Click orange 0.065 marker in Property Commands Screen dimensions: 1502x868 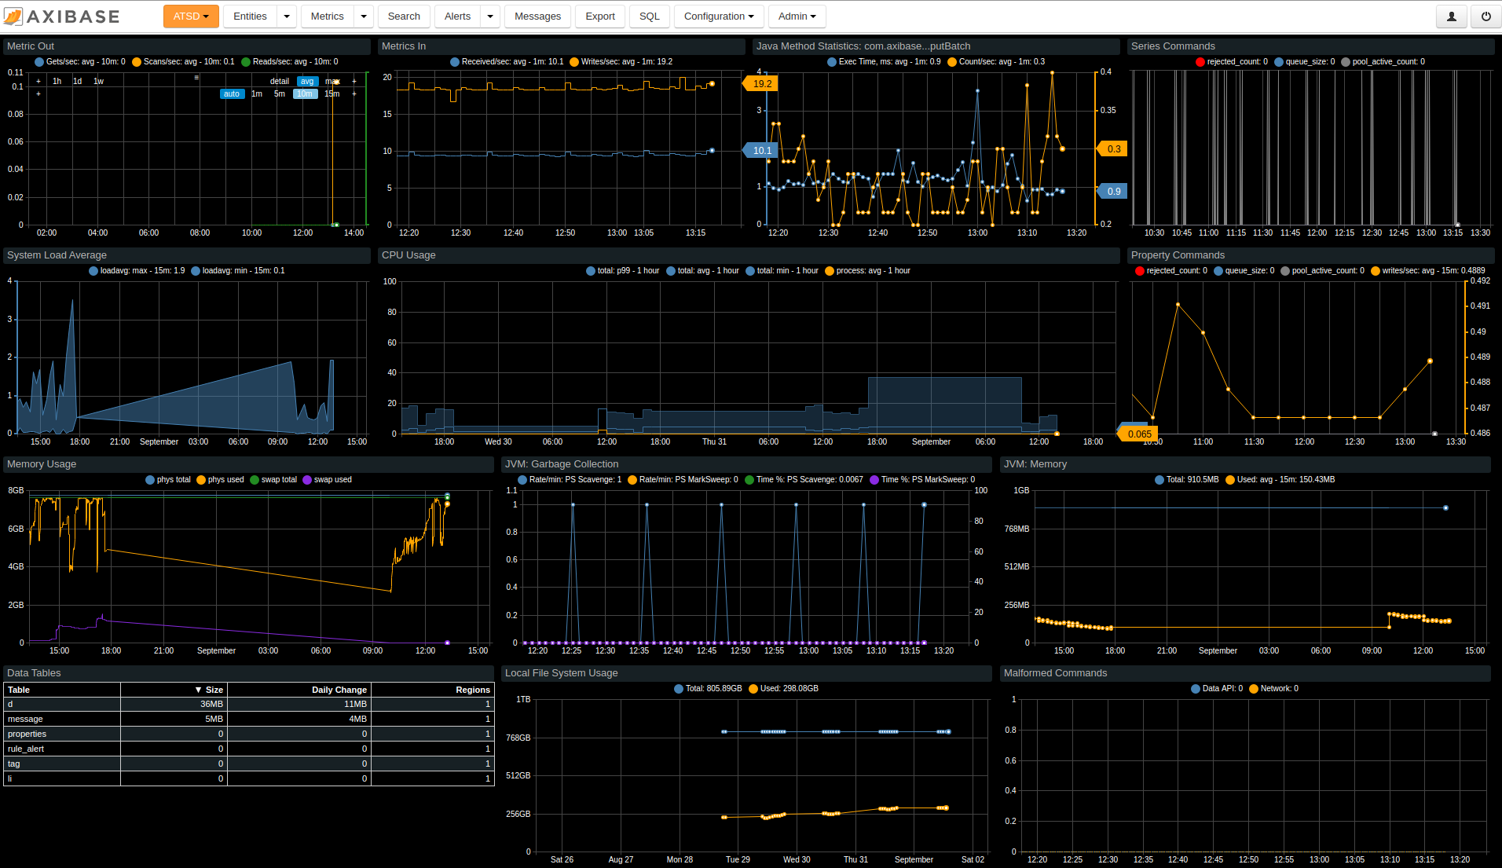[x=1137, y=434]
